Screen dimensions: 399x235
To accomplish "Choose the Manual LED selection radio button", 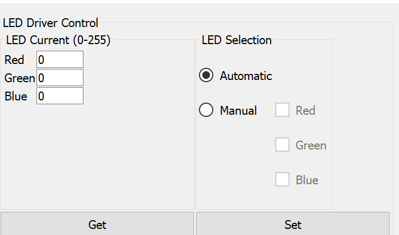I will pos(206,110).
